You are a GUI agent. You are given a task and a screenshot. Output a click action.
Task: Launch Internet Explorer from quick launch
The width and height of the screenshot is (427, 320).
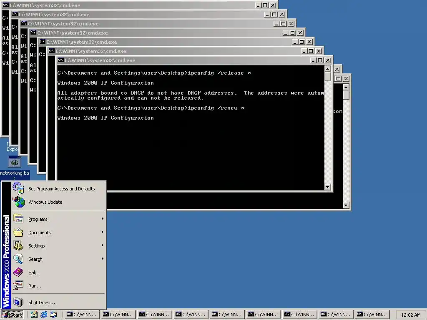coord(43,315)
